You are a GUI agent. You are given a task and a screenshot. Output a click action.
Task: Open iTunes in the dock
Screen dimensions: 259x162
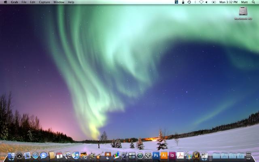(x=76, y=155)
